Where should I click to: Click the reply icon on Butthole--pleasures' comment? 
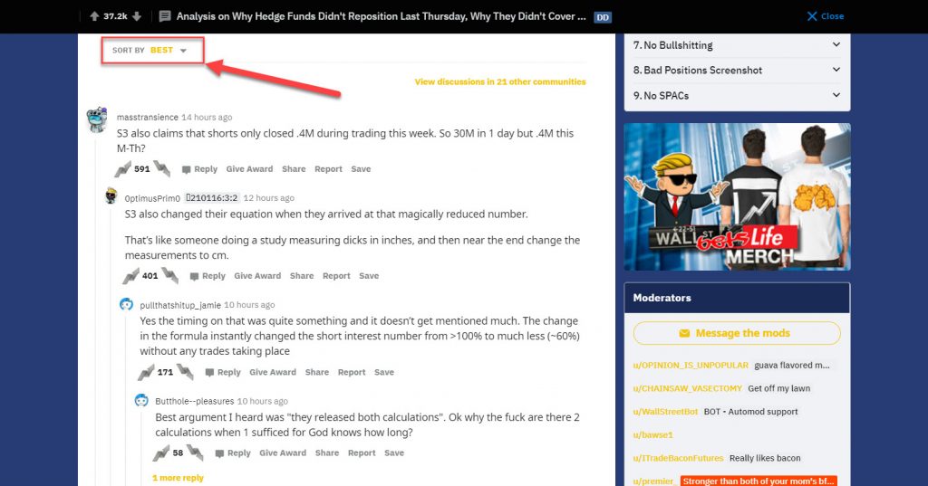pyautogui.click(x=219, y=453)
